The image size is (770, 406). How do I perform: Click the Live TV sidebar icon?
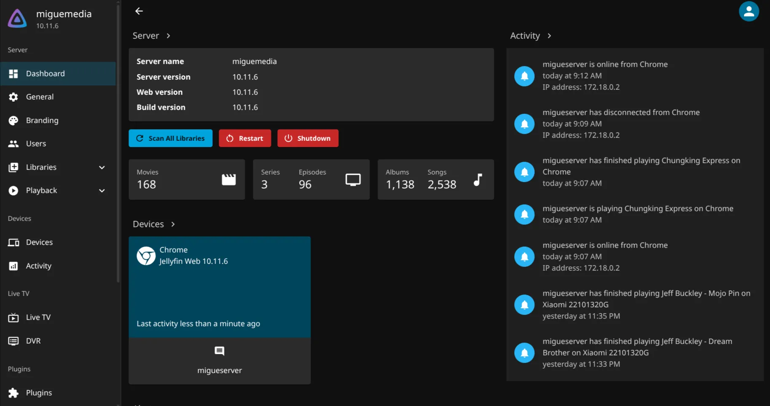coord(13,317)
